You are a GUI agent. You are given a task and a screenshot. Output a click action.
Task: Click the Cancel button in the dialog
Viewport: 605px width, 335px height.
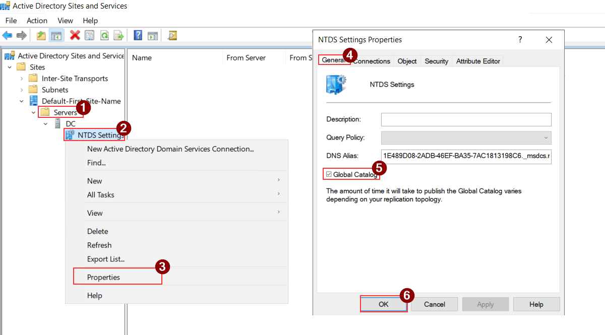click(x=434, y=304)
